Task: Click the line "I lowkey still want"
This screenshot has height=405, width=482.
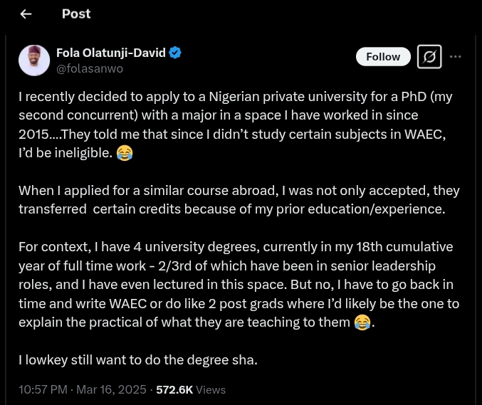Action: click(x=137, y=359)
